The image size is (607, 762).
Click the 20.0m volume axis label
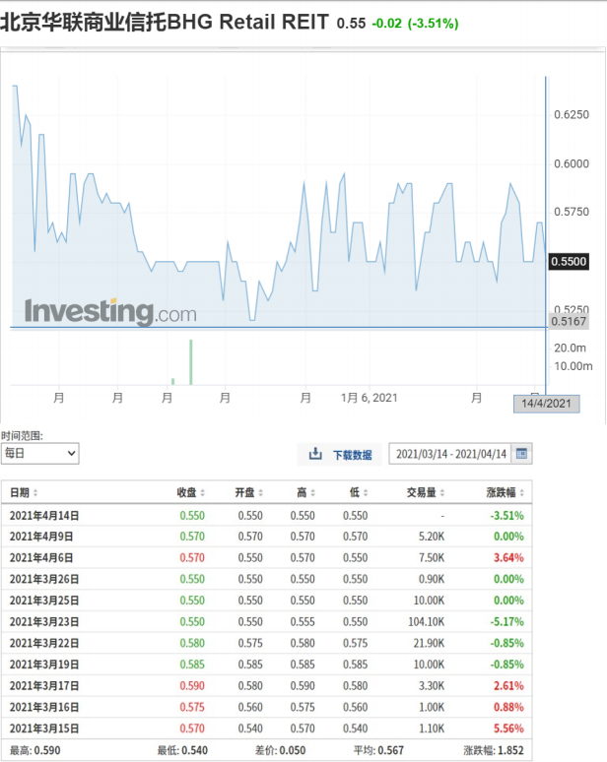[x=570, y=348]
